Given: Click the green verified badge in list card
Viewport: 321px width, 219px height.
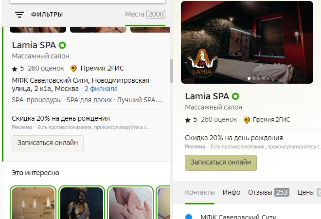Looking at the screenshot, I should 62,45.
